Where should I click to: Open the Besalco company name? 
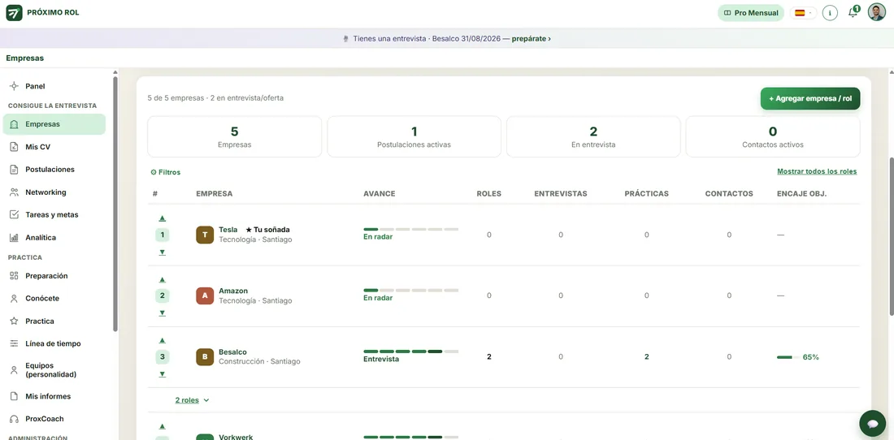pos(232,352)
